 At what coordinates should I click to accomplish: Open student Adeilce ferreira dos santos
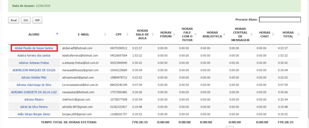coord(34,56)
